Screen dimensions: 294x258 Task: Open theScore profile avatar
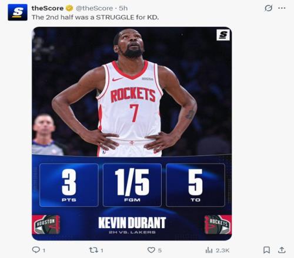(x=18, y=12)
